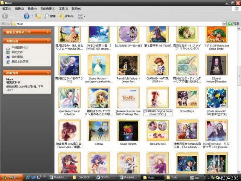
Task: Toggle the Folders (資料夾) pane button
Action: (66, 16)
